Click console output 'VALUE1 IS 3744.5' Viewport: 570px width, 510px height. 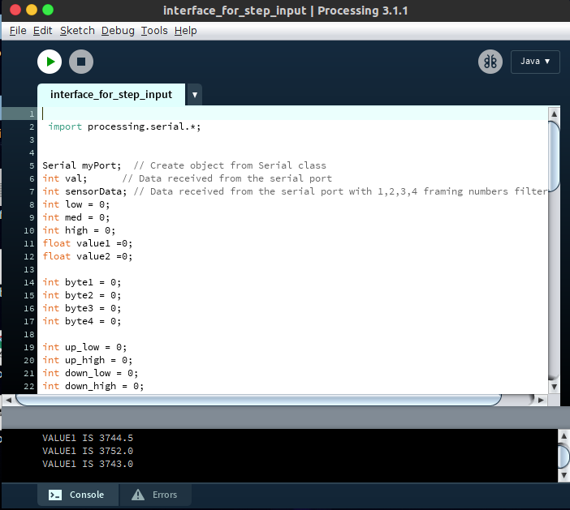(x=88, y=438)
